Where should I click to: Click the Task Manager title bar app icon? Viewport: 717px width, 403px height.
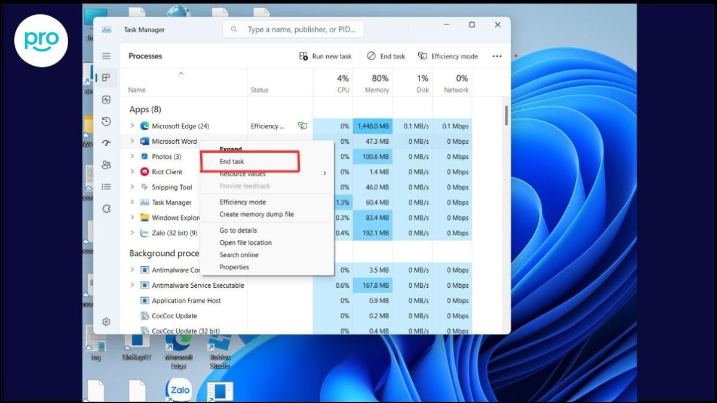pyautogui.click(x=107, y=29)
